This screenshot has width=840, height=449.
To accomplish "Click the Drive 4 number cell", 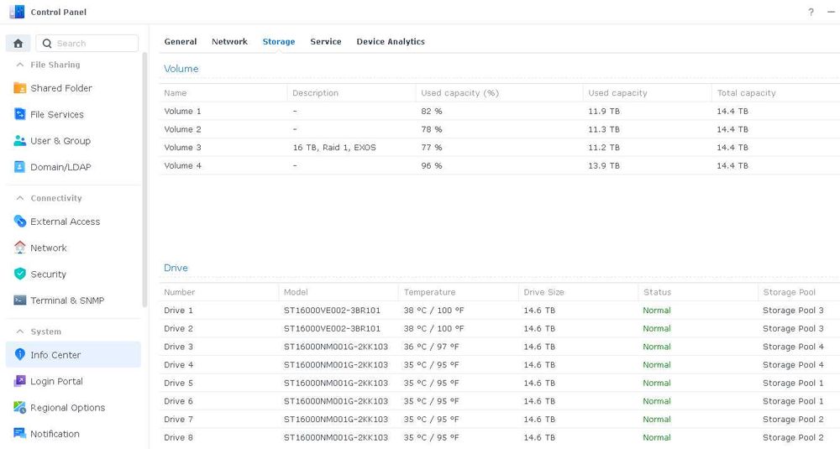I will [178, 365].
